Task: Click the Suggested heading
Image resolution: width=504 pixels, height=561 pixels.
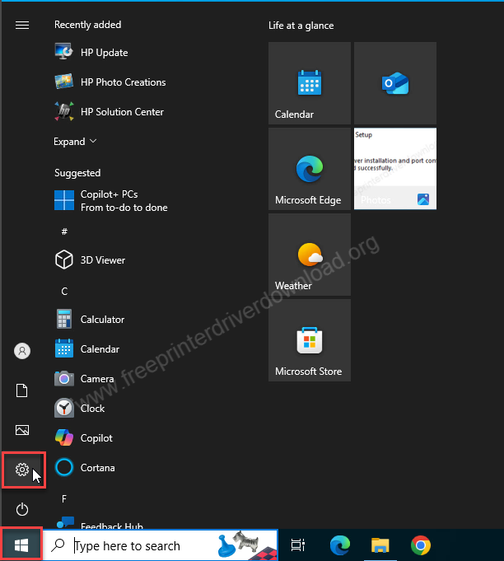Action: pos(77,173)
